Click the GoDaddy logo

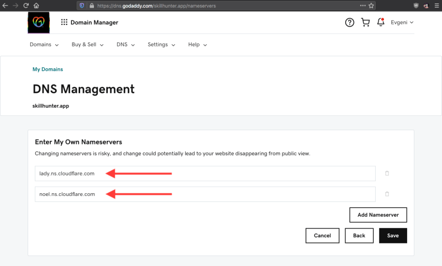(39, 23)
